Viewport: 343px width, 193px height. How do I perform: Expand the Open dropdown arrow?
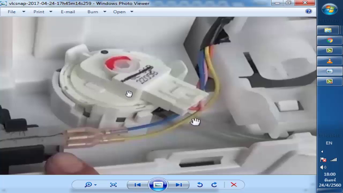[132, 12]
